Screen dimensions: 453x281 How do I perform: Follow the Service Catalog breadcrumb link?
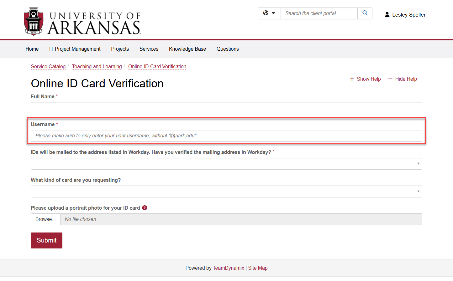click(x=48, y=66)
